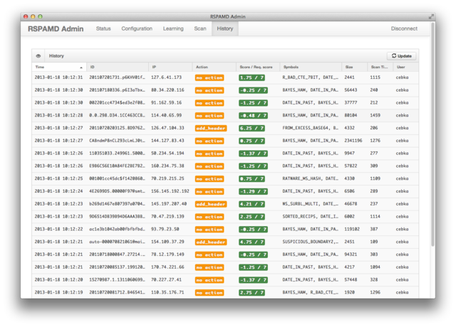Switch to the Scan tab
The height and width of the screenshot is (327, 456).
click(200, 28)
